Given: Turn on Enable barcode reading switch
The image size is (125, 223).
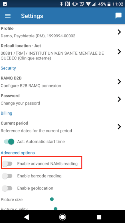Looking at the screenshot, I should pyautogui.click(x=7, y=176).
